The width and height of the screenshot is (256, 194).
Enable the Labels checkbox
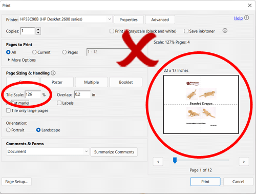click(59, 103)
